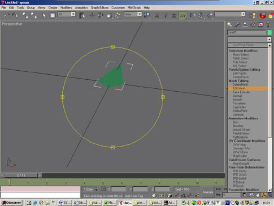274x206 pixels.
Task: Activate the Select and Rotate tool
Action: pyautogui.click(x=101, y=15)
